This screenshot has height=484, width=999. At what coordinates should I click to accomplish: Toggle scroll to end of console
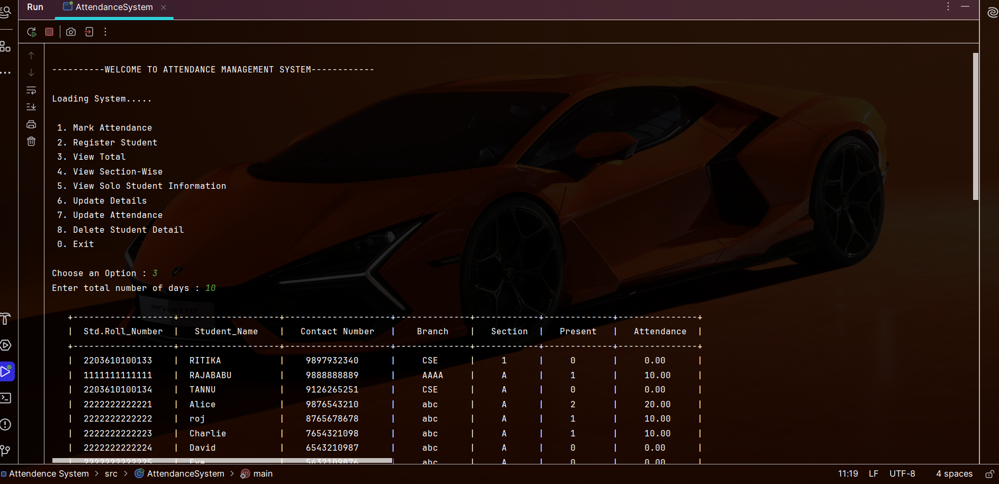pyautogui.click(x=31, y=107)
